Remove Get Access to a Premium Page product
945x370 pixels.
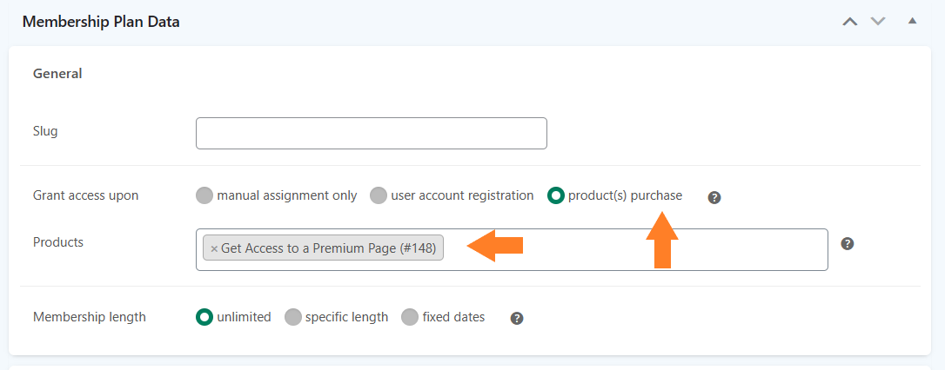pyautogui.click(x=214, y=248)
